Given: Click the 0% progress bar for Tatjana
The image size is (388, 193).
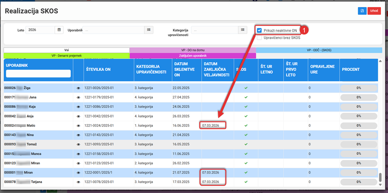Looking at the screenshot, I should (x=359, y=182).
